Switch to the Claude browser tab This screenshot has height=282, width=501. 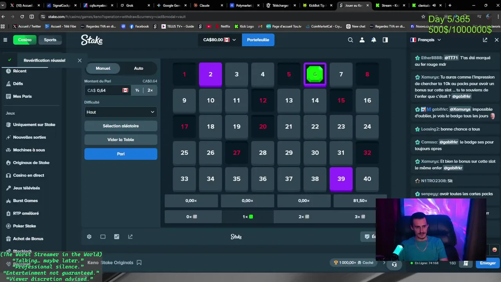(208, 5)
